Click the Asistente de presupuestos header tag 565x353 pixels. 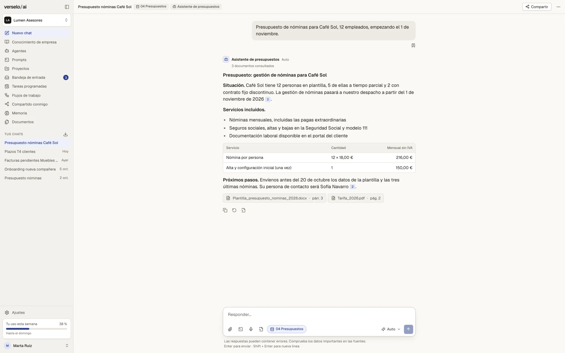196,6
